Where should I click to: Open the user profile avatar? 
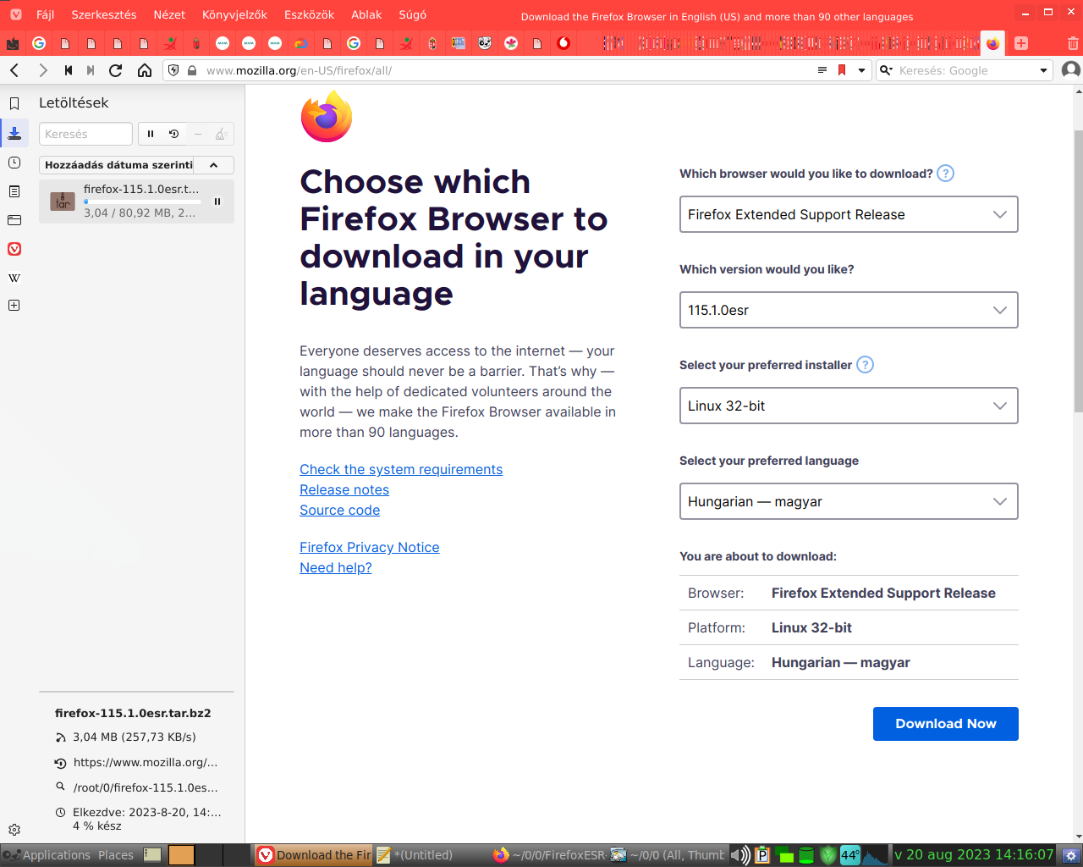pos(1070,70)
